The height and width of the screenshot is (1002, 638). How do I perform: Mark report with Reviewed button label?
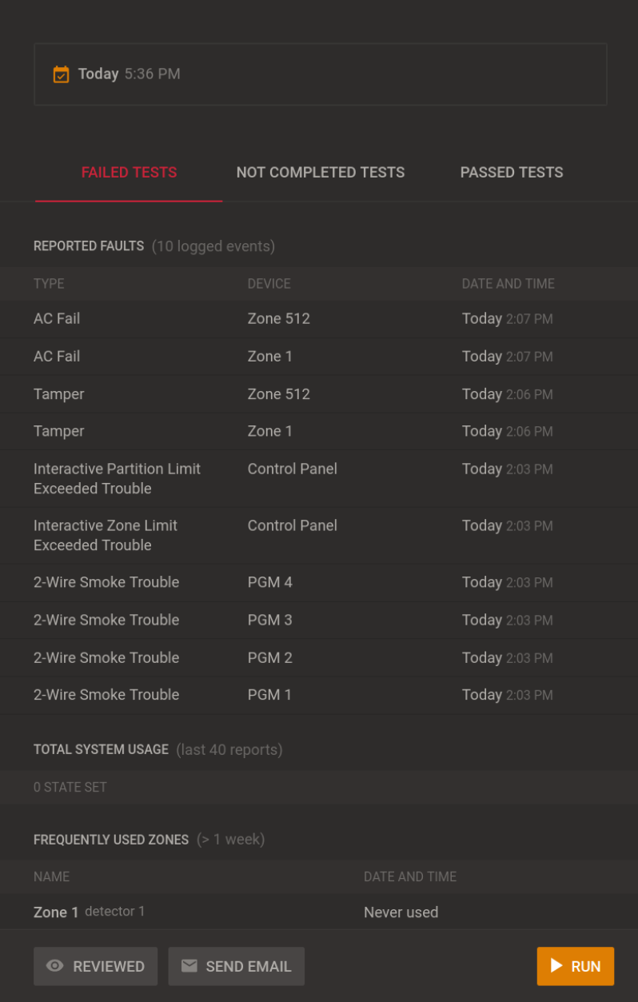pos(109,967)
